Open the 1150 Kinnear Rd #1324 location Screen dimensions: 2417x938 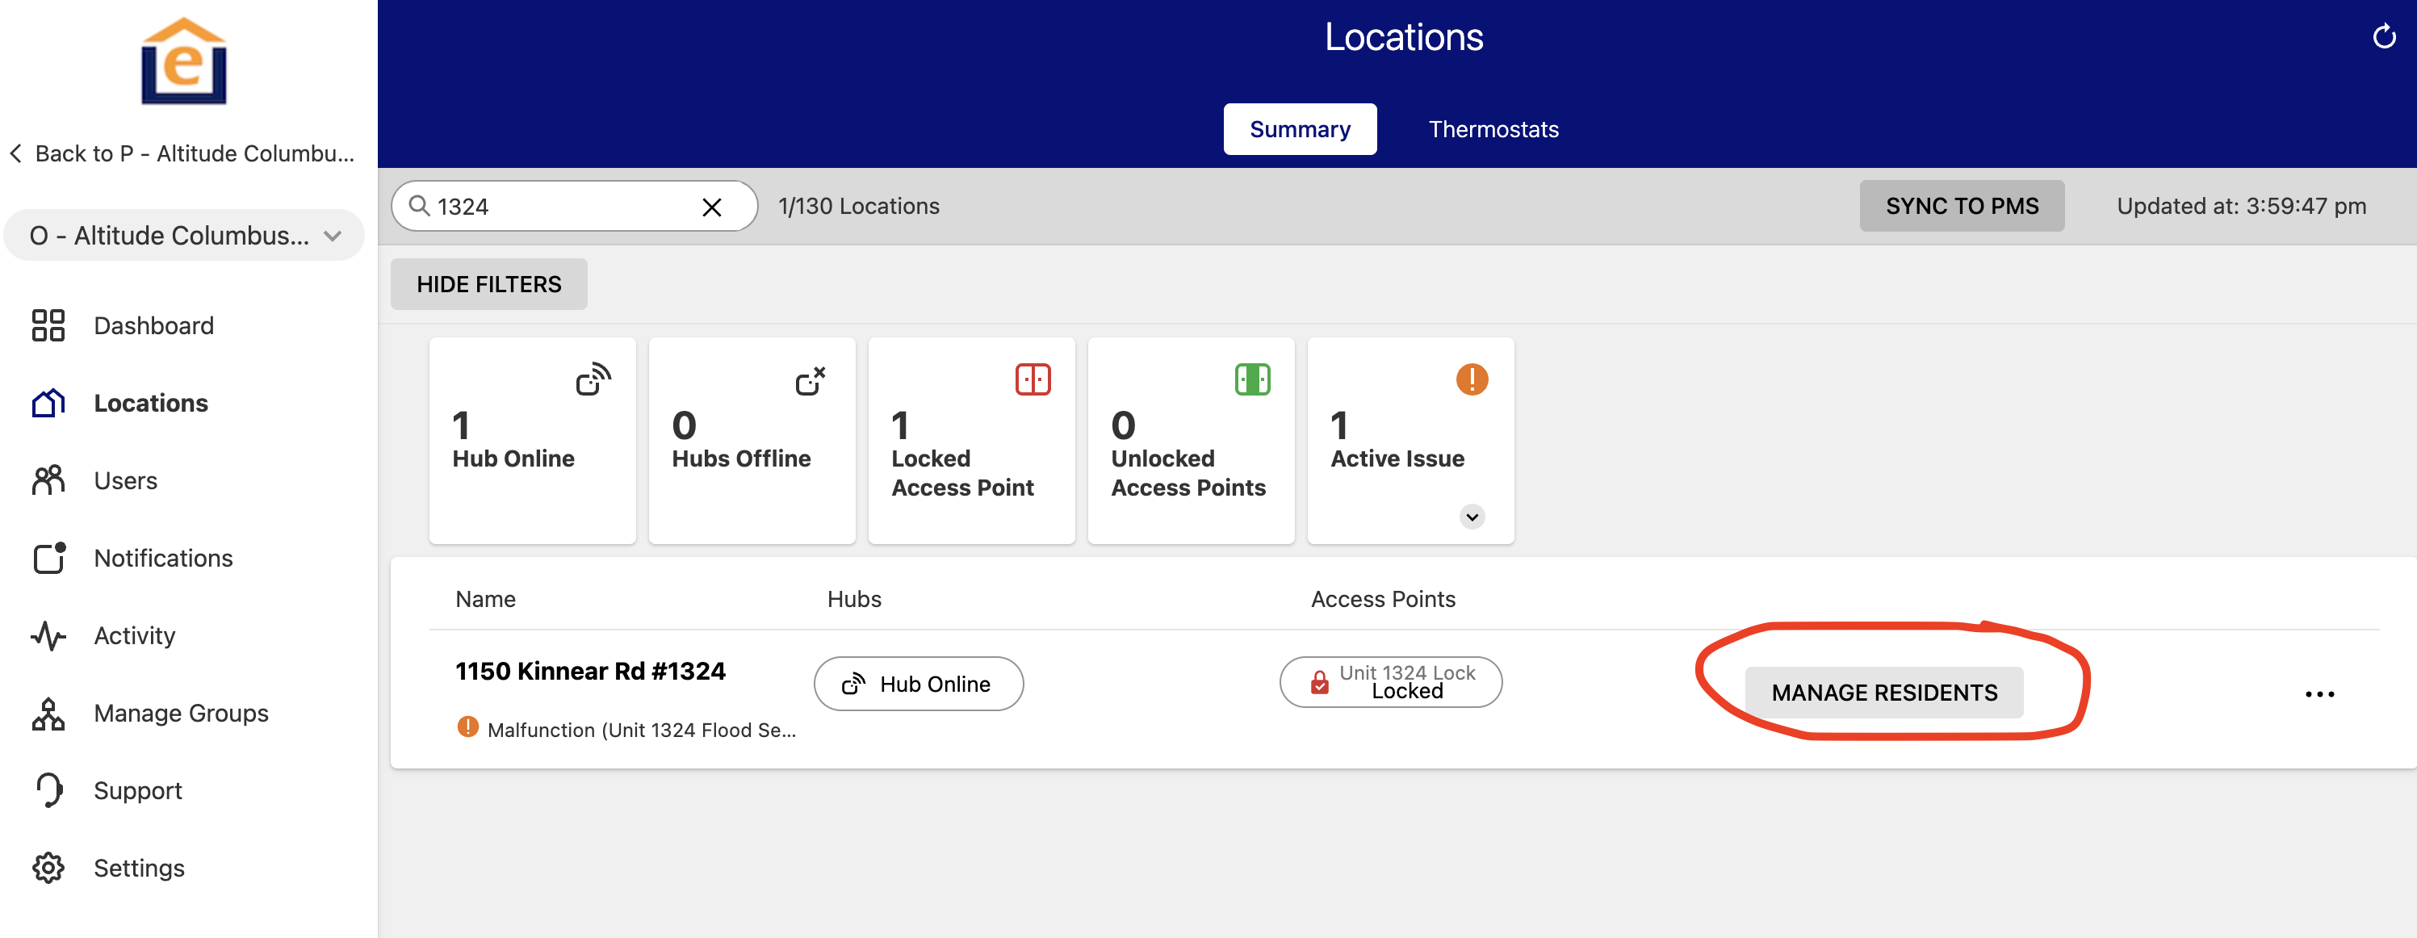[590, 672]
